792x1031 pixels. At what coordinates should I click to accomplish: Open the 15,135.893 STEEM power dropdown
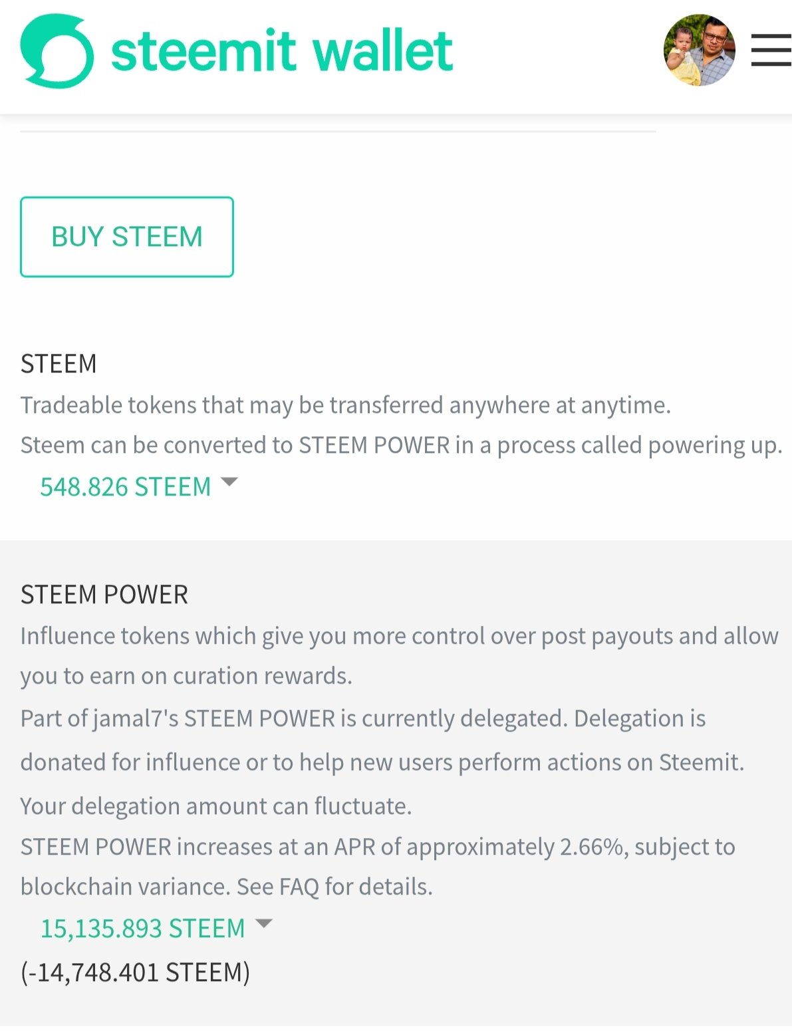[x=143, y=928]
